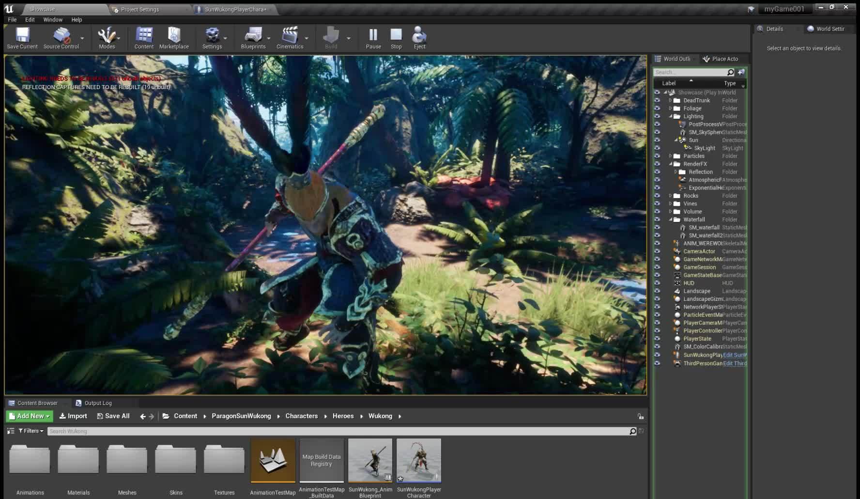
Task: Open the File menu
Action: coord(12,19)
